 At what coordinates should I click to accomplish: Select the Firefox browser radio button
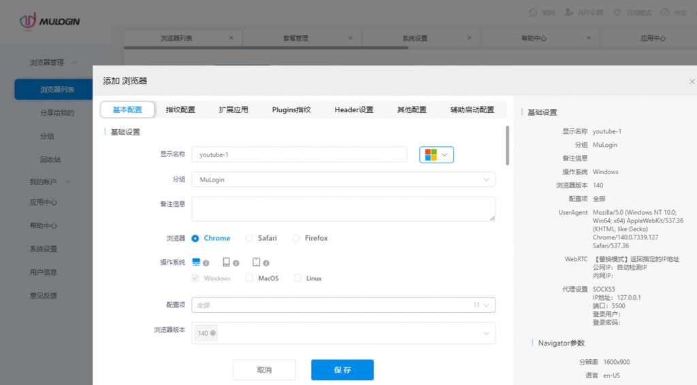tap(296, 239)
